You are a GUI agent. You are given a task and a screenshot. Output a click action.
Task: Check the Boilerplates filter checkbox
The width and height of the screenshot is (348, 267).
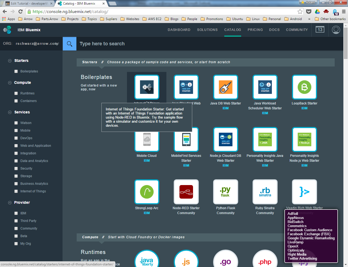(x=16, y=71)
